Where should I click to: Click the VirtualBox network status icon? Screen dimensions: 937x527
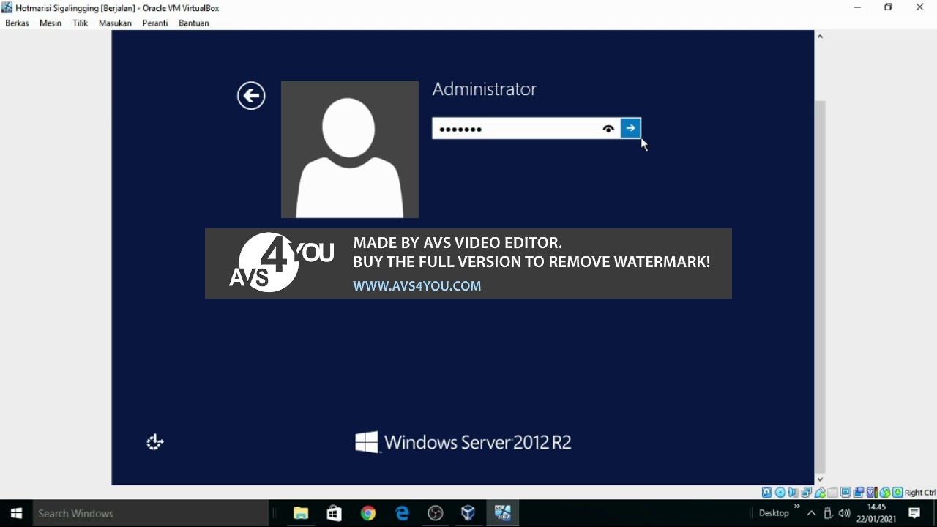[x=807, y=493]
